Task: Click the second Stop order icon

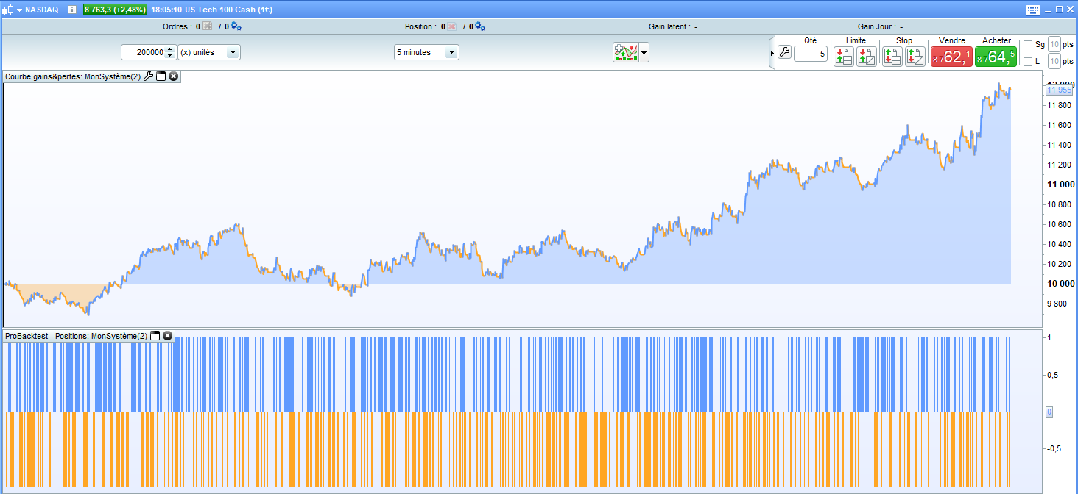Action: 915,56
